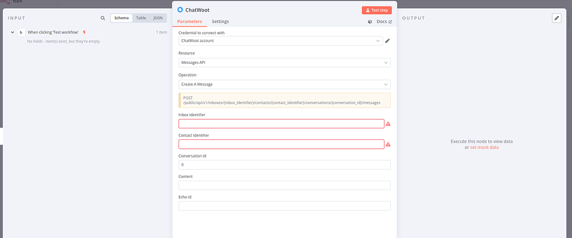This screenshot has width=572, height=238.
Task: Click the search icon in Input panel
Action: 103,18
